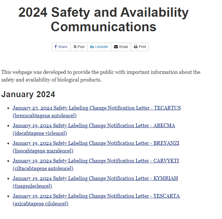This screenshot has height=219, width=222.
Task: Click the envelope Email icon
Action: pos(116,47)
